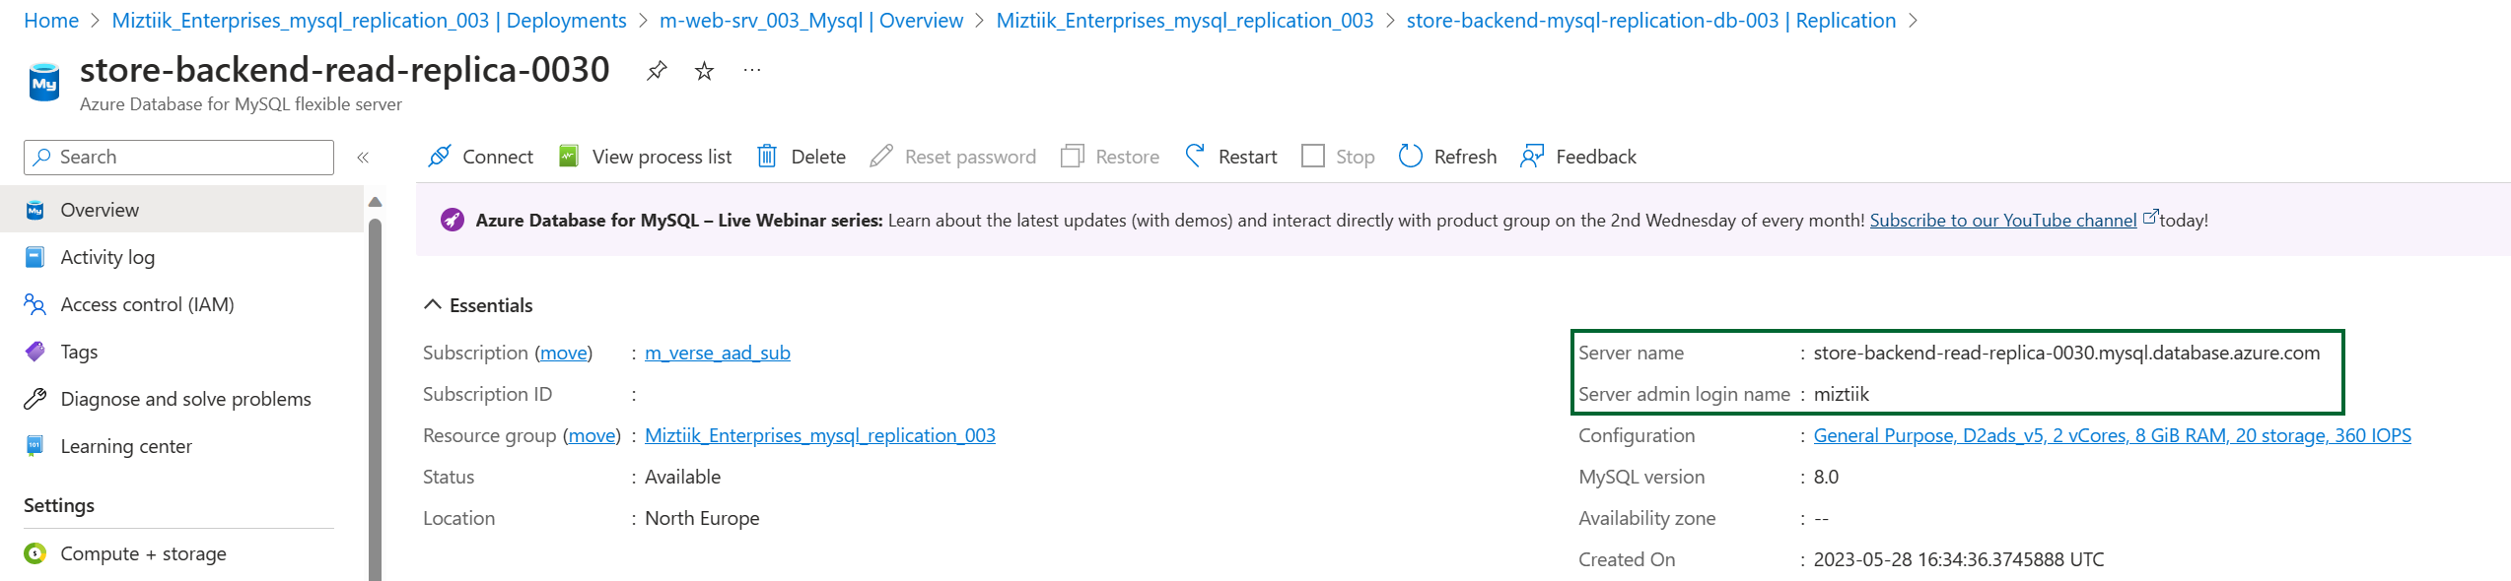Focus the sidebar Search field
The width and height of the screenshot is (2511, 581).
click(178, 158)
